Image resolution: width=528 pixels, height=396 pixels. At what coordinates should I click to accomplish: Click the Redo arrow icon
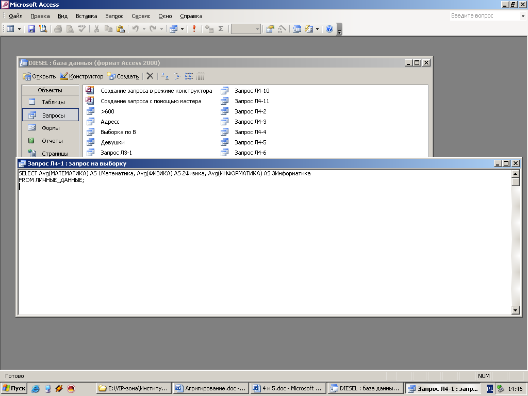click(153, 29)
